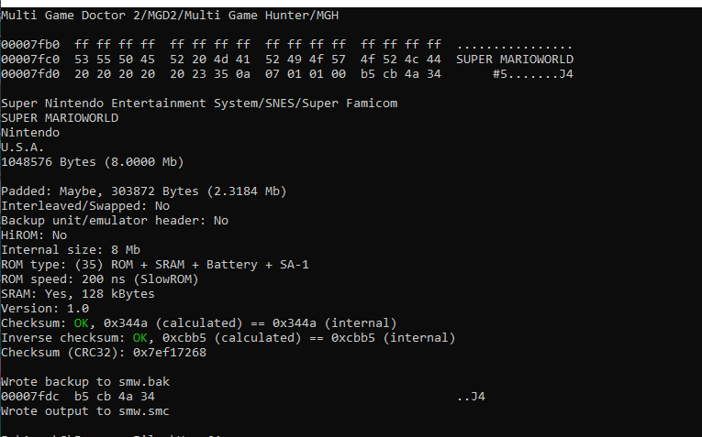Click the Nintendo publisher line
702x437 pixels.
30,133
